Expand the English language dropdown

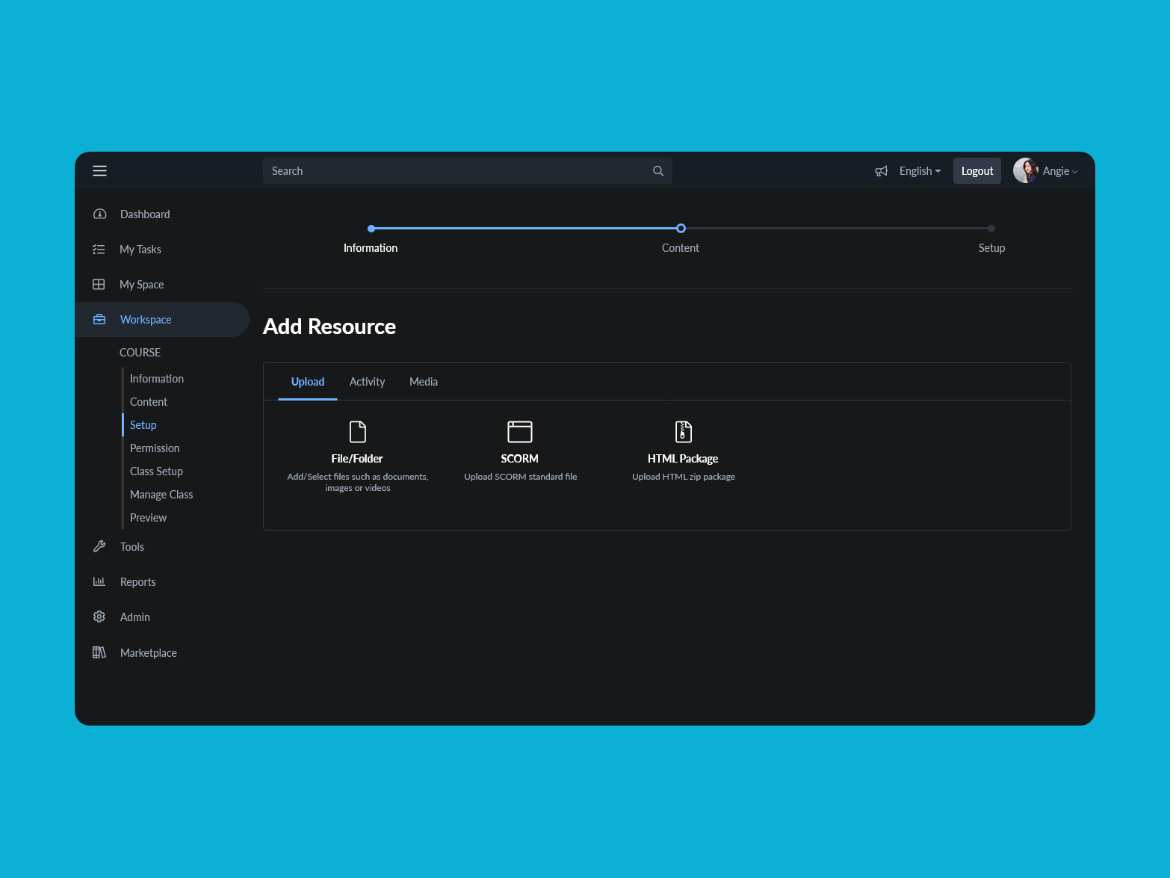(x=920, y=171)
